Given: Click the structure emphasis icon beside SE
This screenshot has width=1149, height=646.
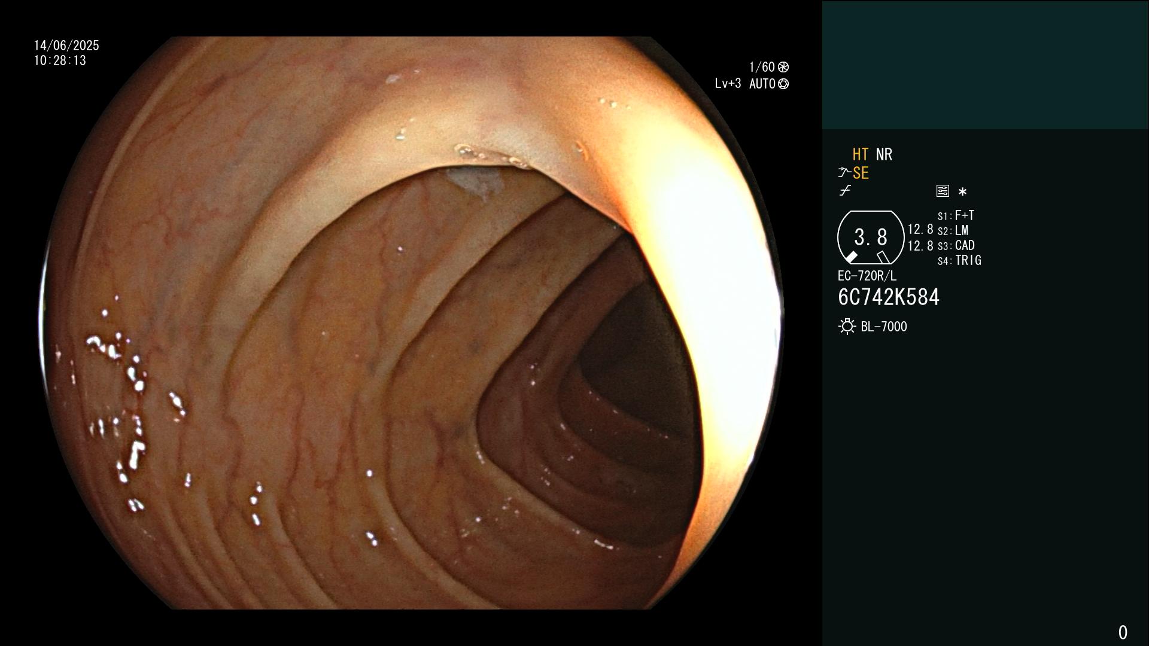Looking at the screenshot, I should click(844, 173).
